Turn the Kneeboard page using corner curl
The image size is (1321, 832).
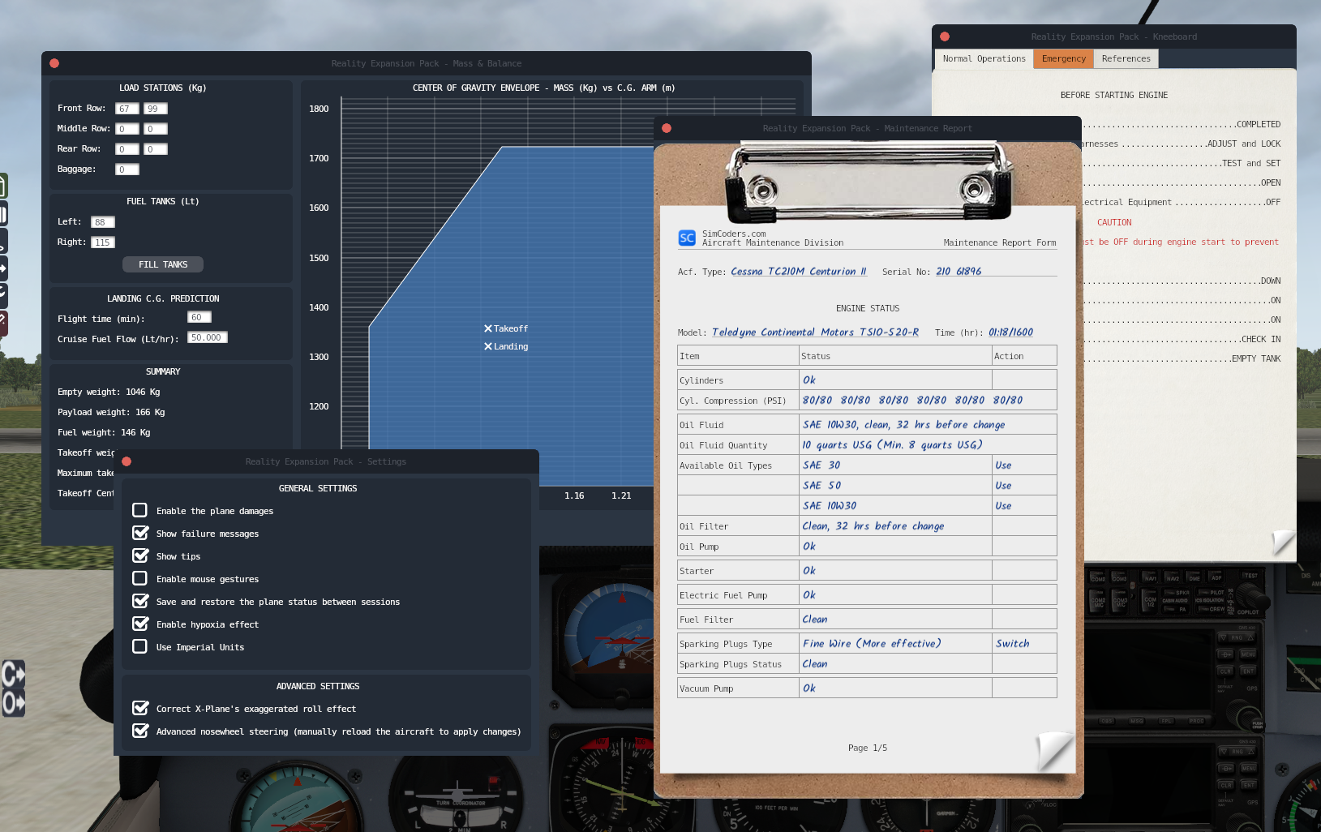[x=1283, y=542]
